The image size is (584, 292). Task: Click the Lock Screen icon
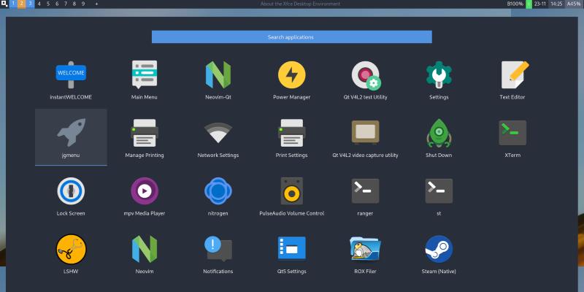(x=71, y=191)
